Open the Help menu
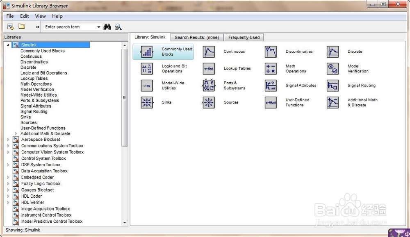The image size is (410, 237). (57, 16)
